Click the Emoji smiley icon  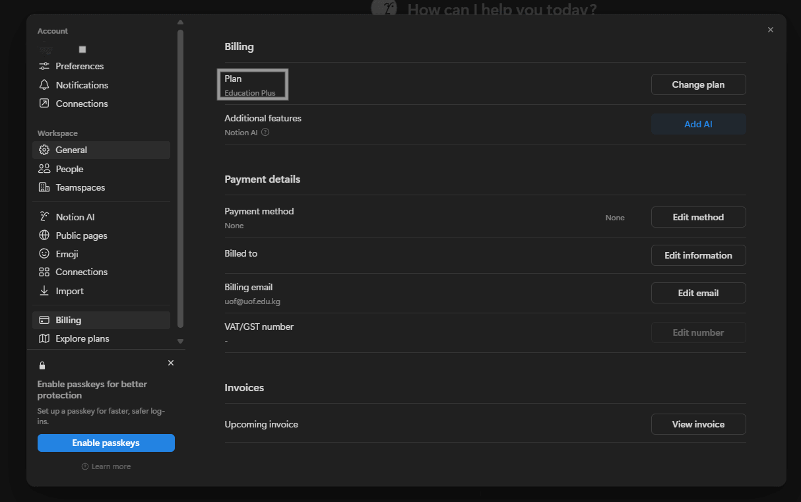tap(44, 254)
